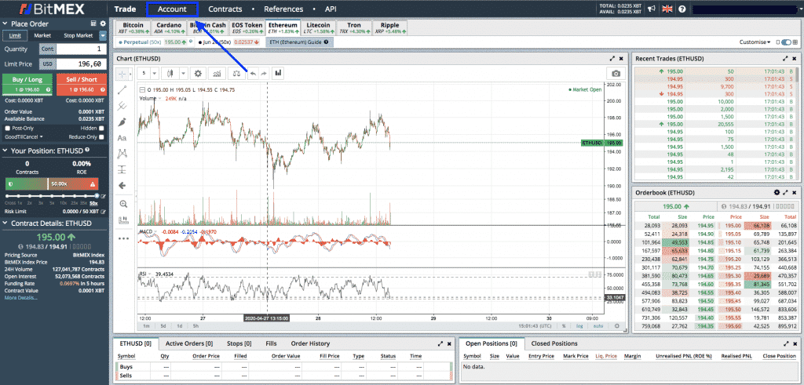Open chart settings gear icon
This screenshot has height=385, width=804.
click(197, 73)
